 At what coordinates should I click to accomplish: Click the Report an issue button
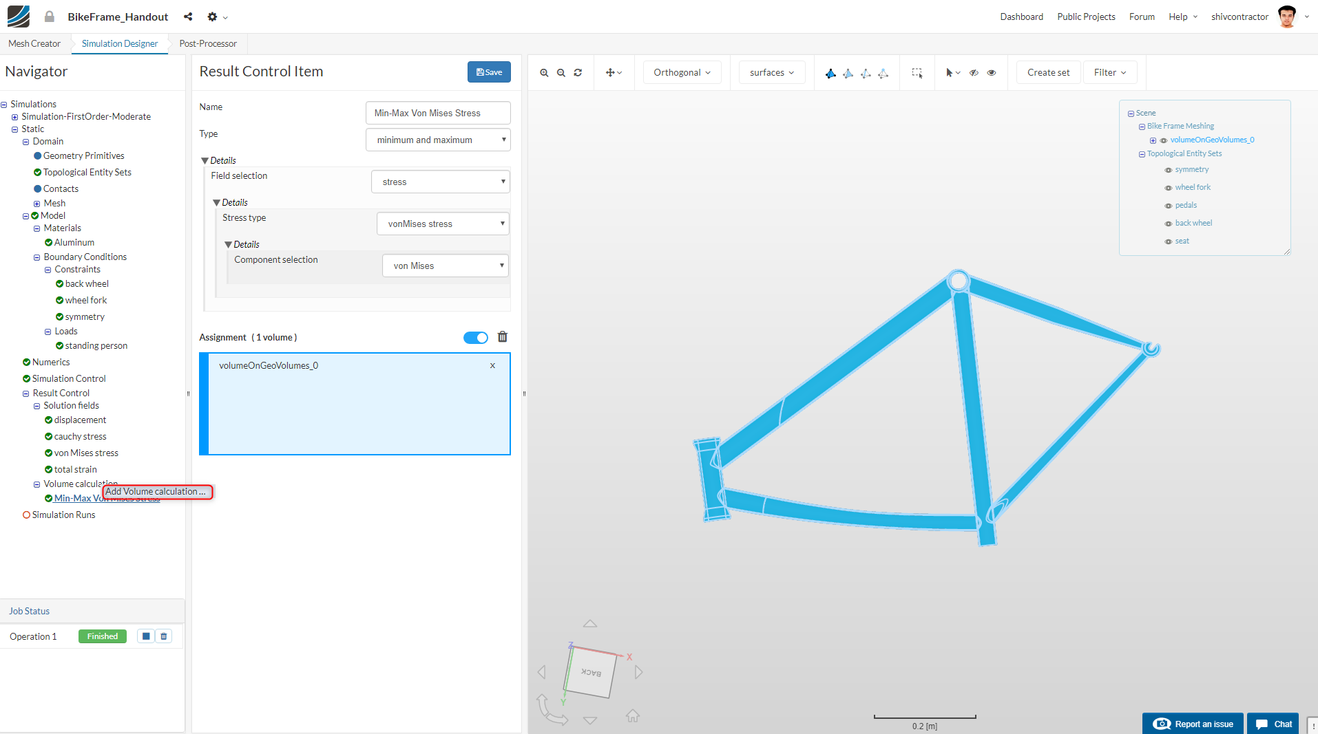click(1193, 724)
